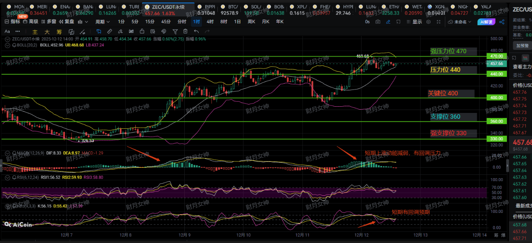Screen dimensions: 532x243
Task: Click the share icon
Action: coord(503,22)
